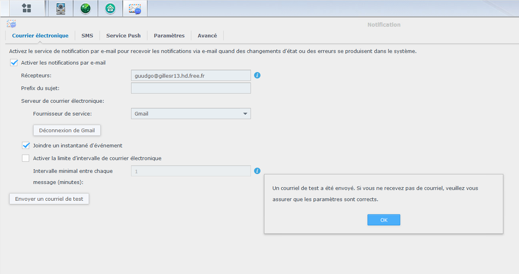This screenshot has height=274, width=519.
Task: Open the Notification envelope taskbar icon
Action: point(135,8)
